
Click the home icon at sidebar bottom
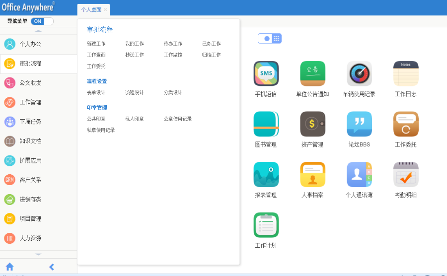[9, 267]
